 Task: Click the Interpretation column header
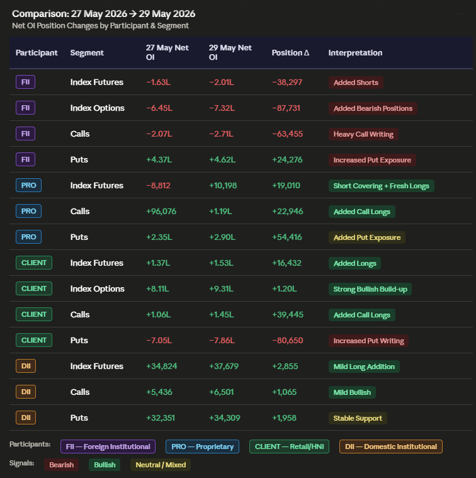click(x=355, y=53)
